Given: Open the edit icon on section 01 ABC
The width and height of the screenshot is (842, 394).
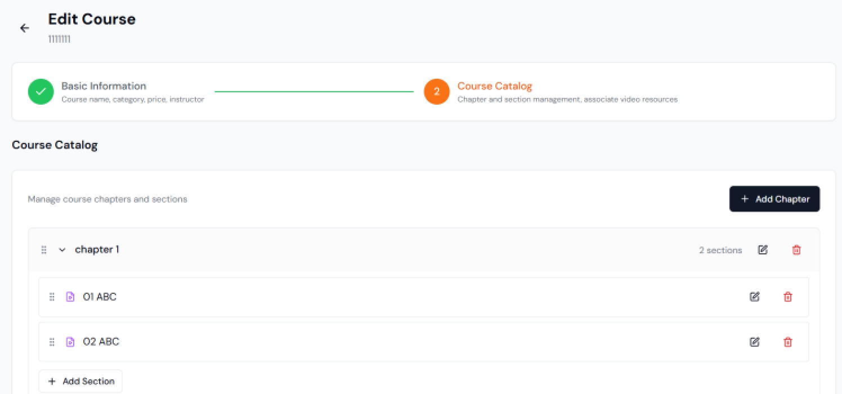Looking at the screenshot, I should coord(754,297).
